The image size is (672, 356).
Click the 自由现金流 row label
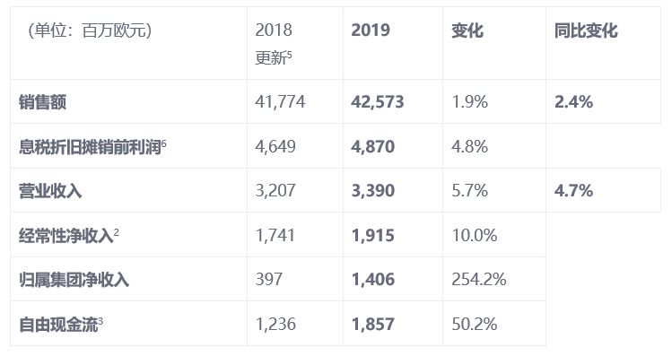click(x=60, y=325)
